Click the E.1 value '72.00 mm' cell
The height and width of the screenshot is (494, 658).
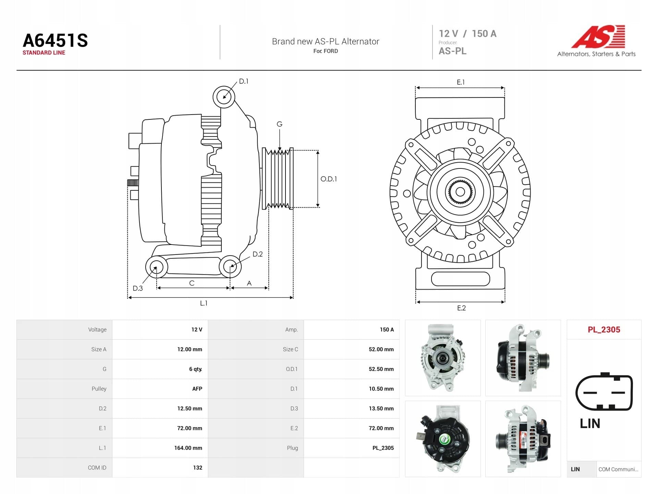pyautogui.click(x=160, y=428)
